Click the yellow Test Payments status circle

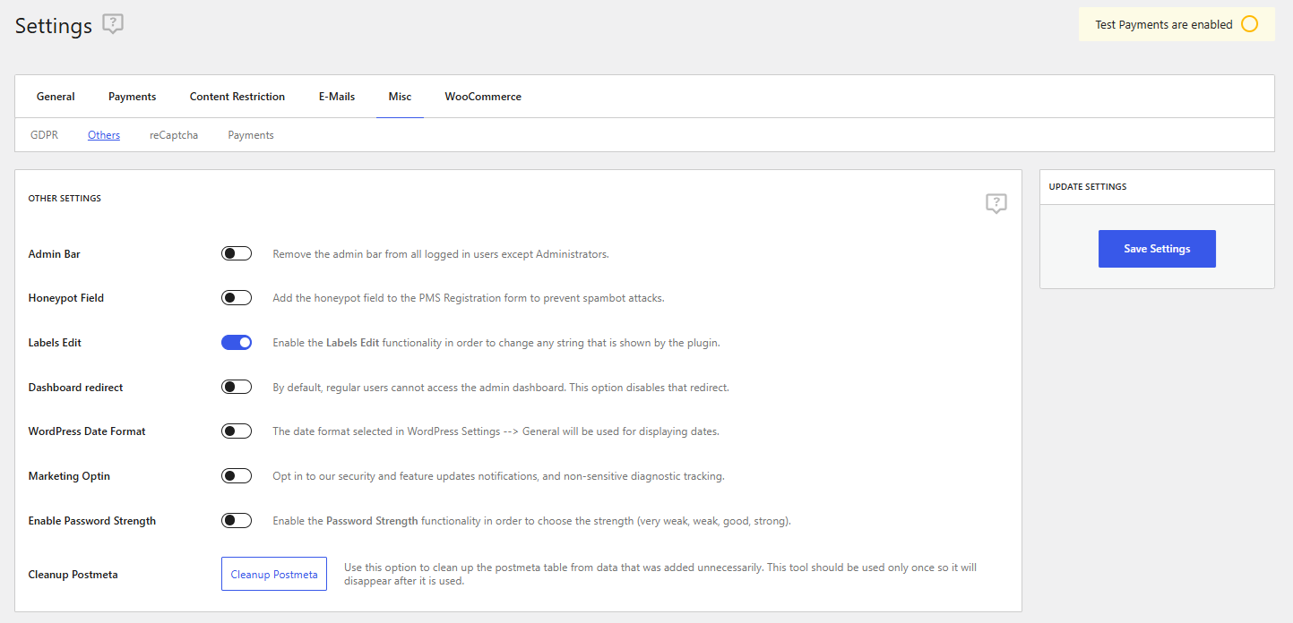1249,24
